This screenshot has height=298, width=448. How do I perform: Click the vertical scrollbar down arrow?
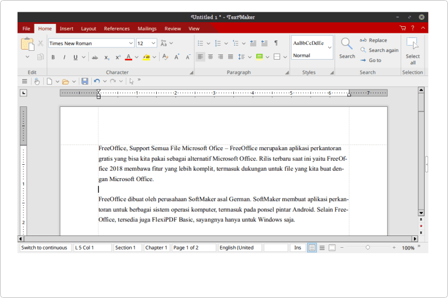pyautogui.click(x=421, y=213)
